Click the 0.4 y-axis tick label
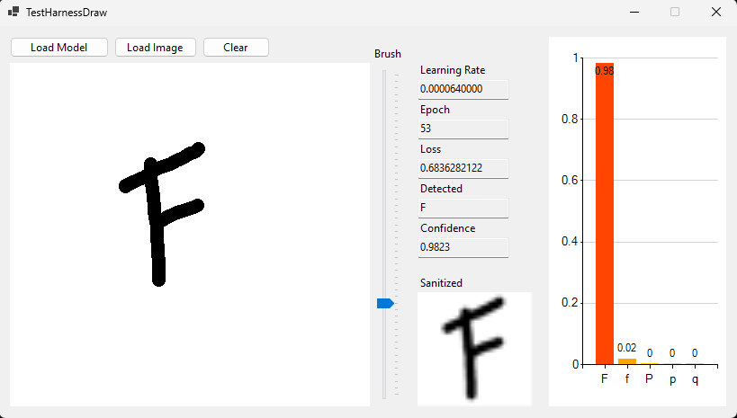Image resolution: width=737 pixels, height=418 pixels. point(570,242)
